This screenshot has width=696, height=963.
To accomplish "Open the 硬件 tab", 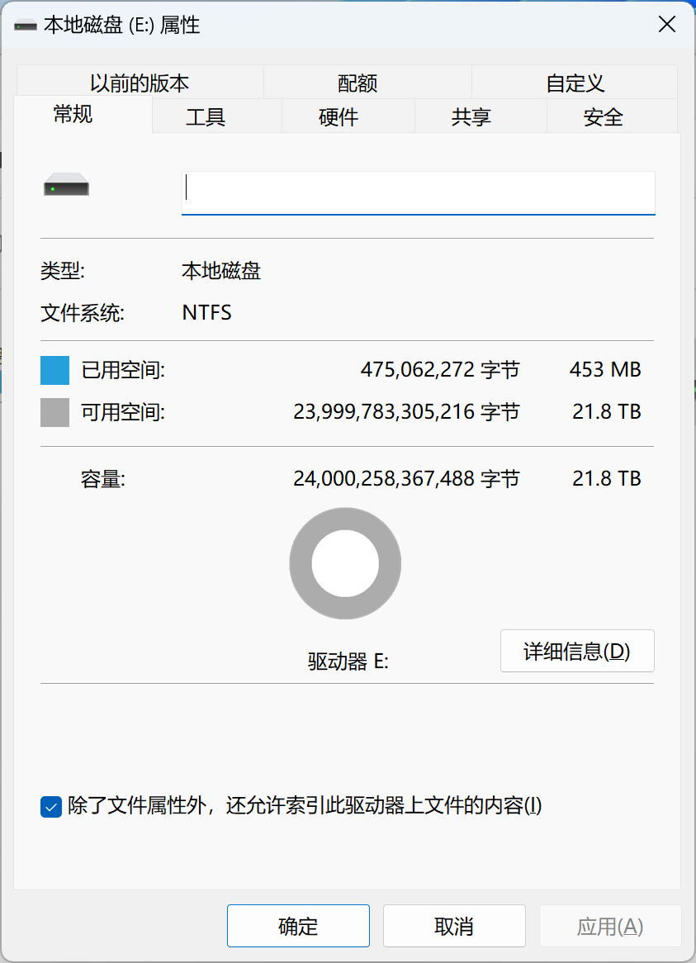I will point(339,116).
